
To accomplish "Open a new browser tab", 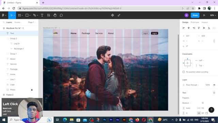I will 43,3.
